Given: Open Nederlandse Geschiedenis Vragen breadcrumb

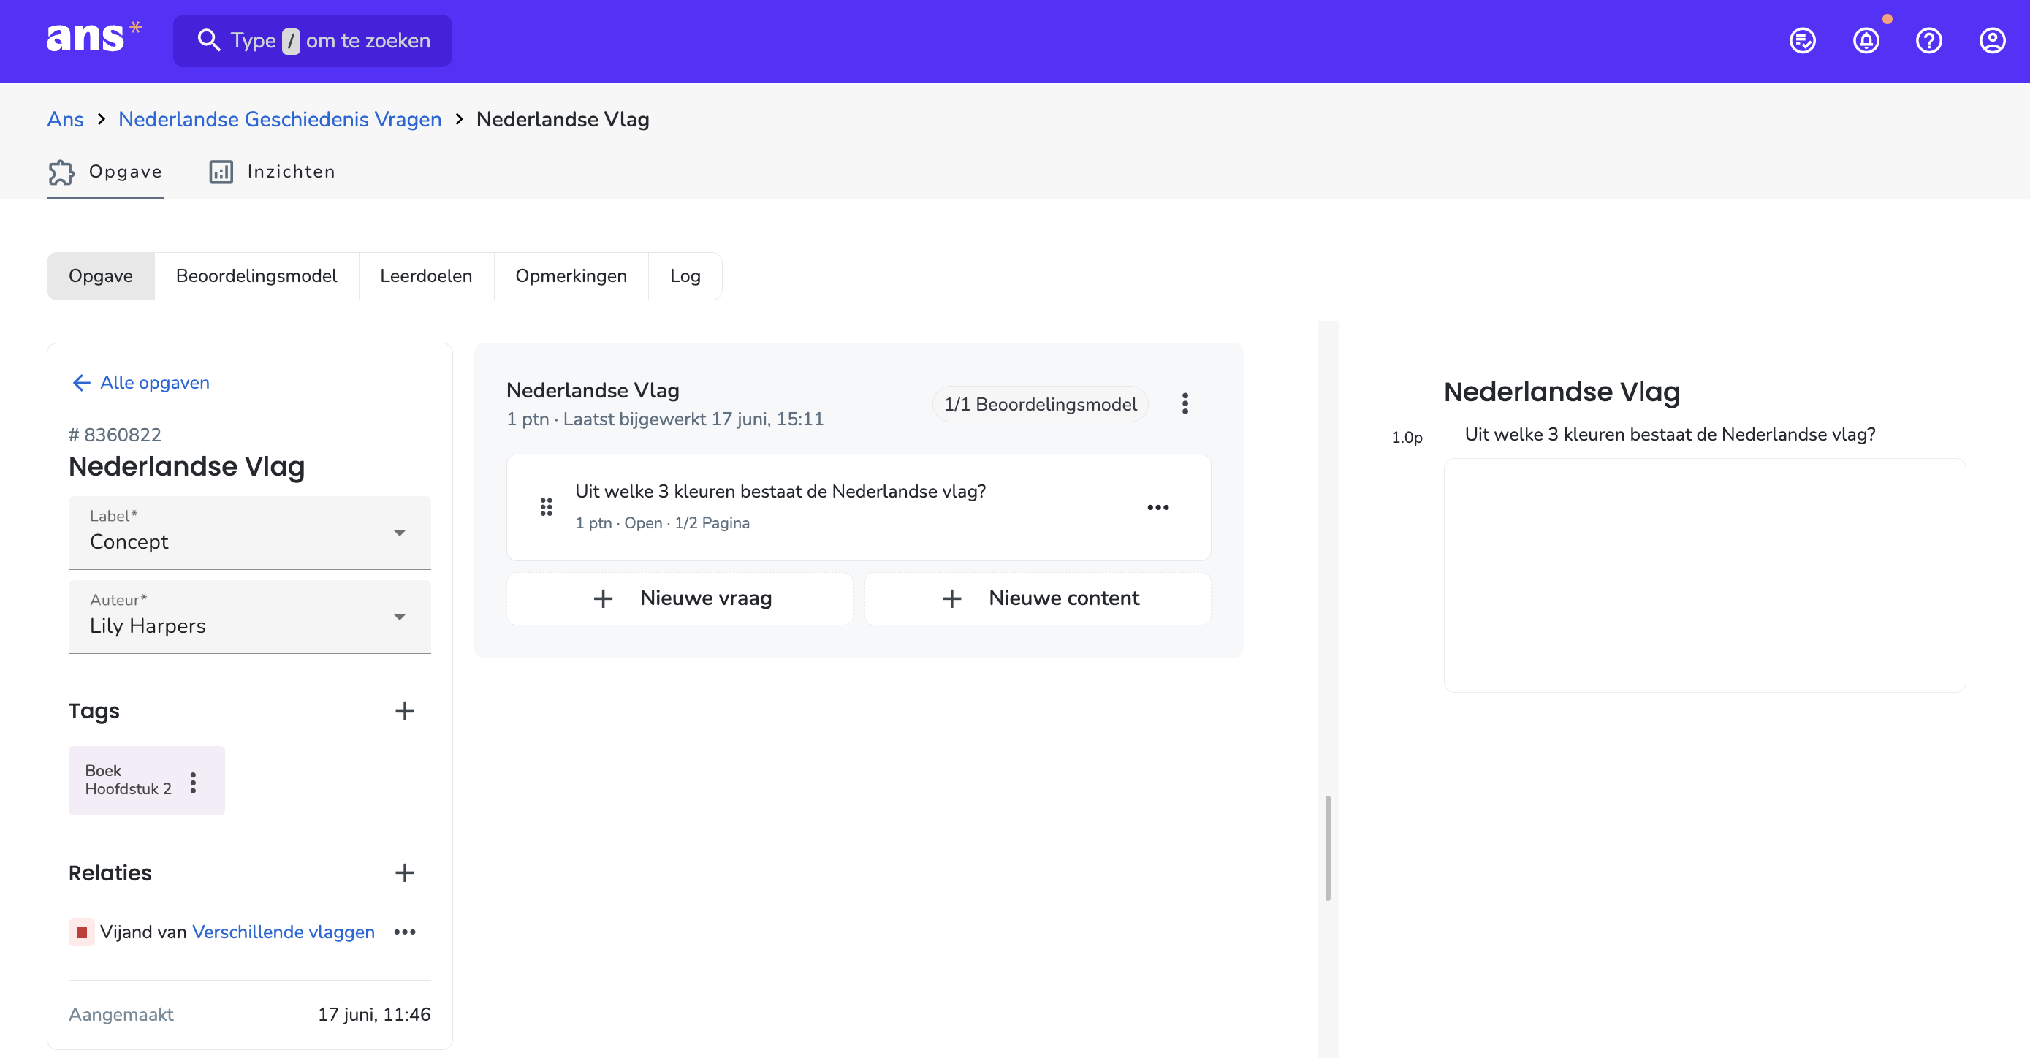Looking at the screenshot, I should click(280, 119).
